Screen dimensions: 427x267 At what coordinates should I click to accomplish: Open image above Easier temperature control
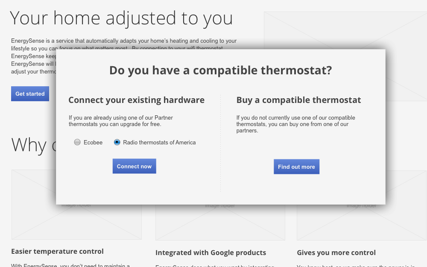point(77,222)
